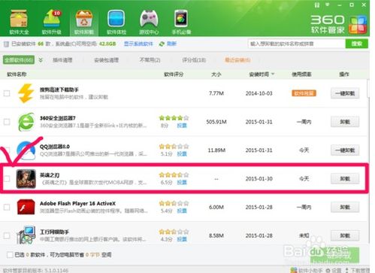Click 卸载 button for 英魂之刃

coord(345,179)
